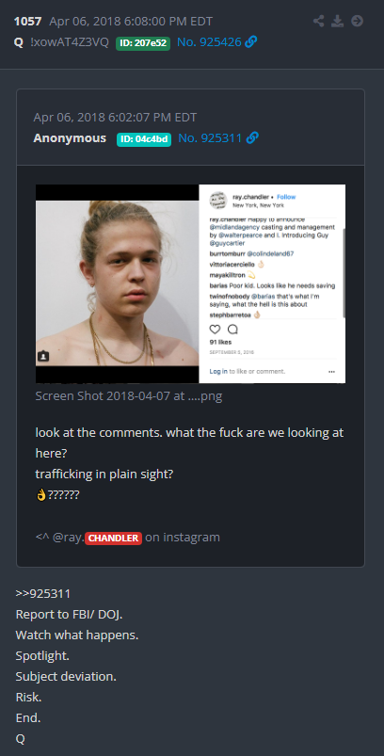Image resolution: width=384 pixels, height=756 pixels.
Task: Click Follow next to ray.chandler
Action: tap(286, 197)
